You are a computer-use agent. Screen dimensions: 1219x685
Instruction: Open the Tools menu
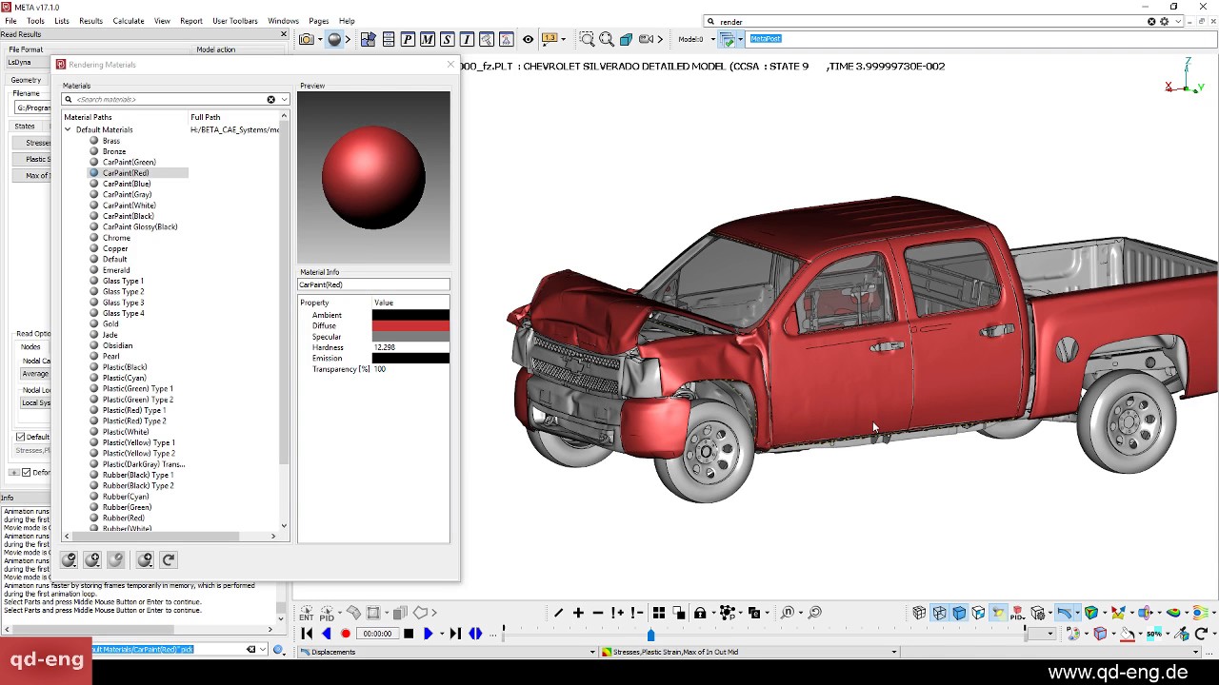tap(35, 21)
